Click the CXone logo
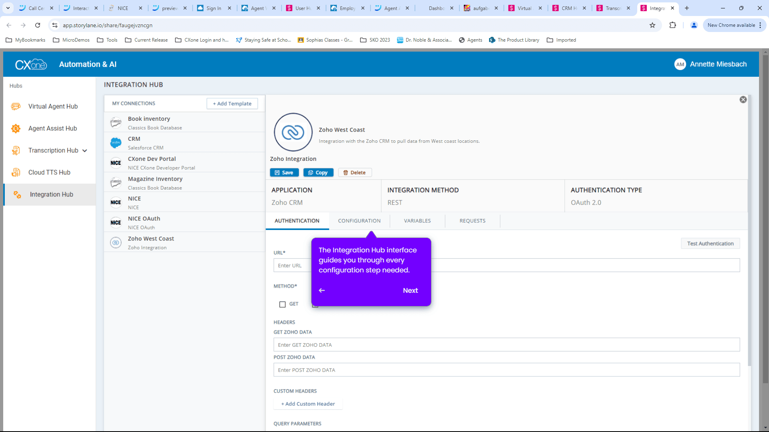Image resolution: width=769 pixels, height=432 pixels. (x=31, y=64)
